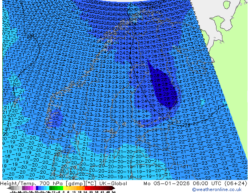The width and height of the screenshot is (250, 193).
Task: Click the date text Mo 05-01-2026
Action: [166, 184]
